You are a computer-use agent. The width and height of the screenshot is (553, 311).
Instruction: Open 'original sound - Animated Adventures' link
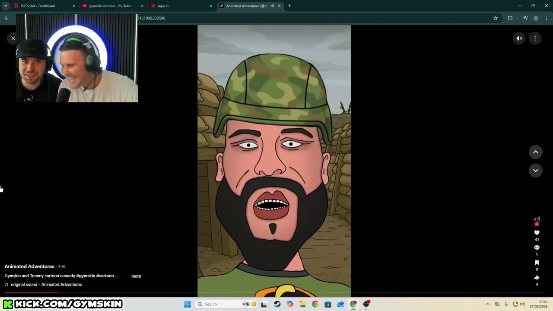pos(46,285)
